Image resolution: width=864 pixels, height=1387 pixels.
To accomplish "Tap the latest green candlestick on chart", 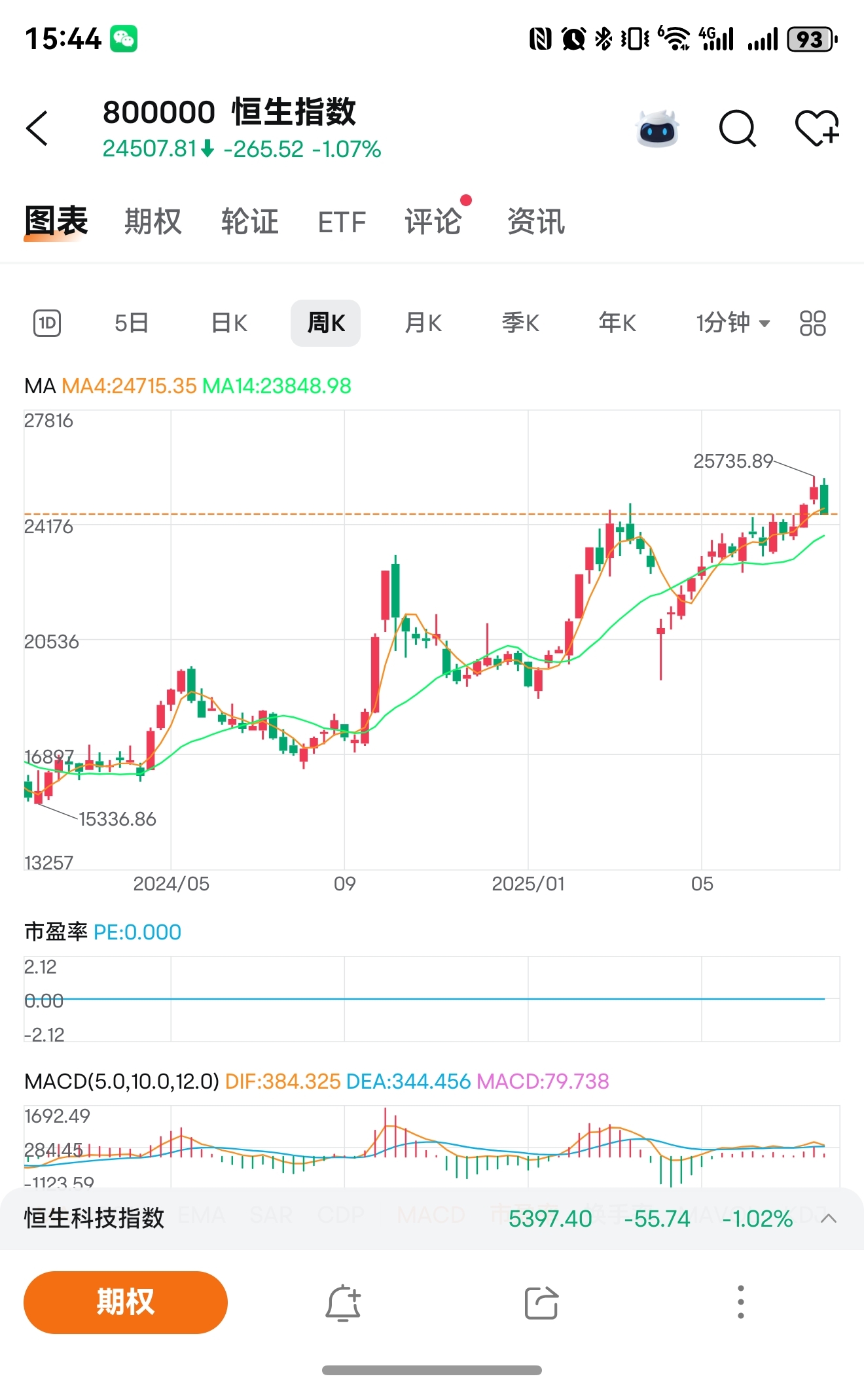I will [824, 499].
